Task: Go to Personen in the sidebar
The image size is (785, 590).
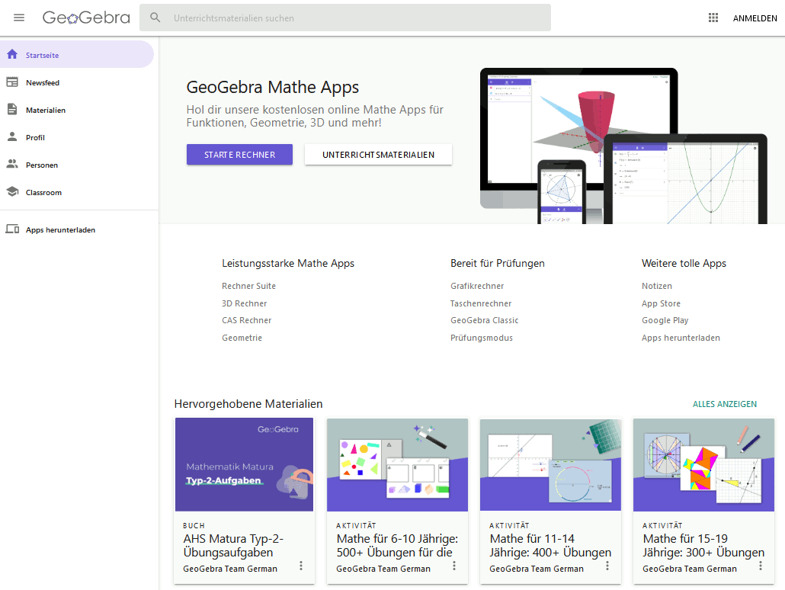Action: coord(42,165)
